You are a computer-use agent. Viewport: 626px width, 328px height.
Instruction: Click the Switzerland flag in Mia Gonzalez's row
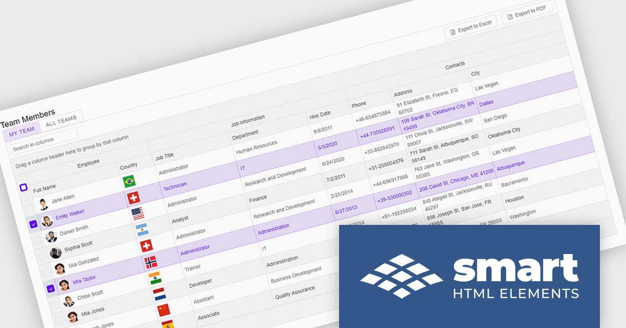pos(146,245)
